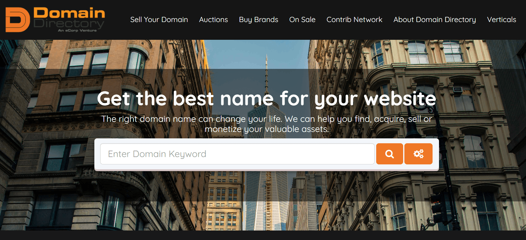The width and height of the screenshot is (526, 240).
Task: Click the Domain Directory logo wordmark
Action: pyautogui.click(x=69, y=18)
